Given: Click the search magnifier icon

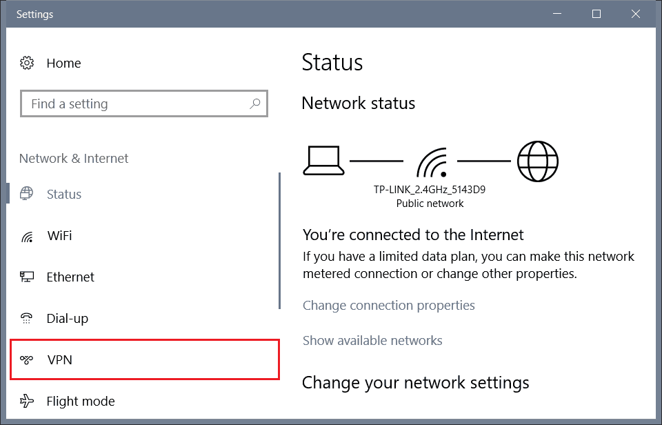Looking at the screenshot, I should (255, 104).
